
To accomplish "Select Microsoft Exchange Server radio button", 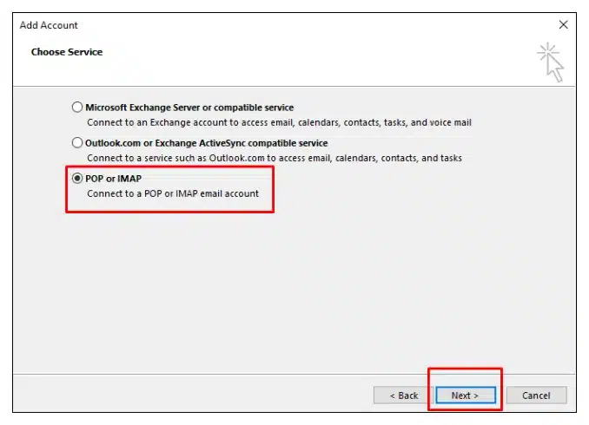I will (x=77, y=108).
